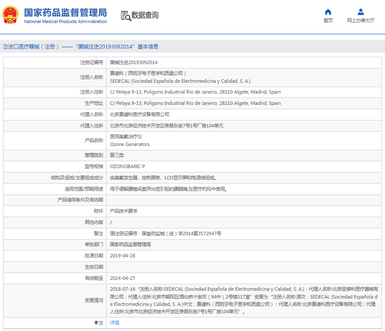Click the 注册人住所 address value
The height and width of the screenshot is (331, 385).
pos(195,92)
